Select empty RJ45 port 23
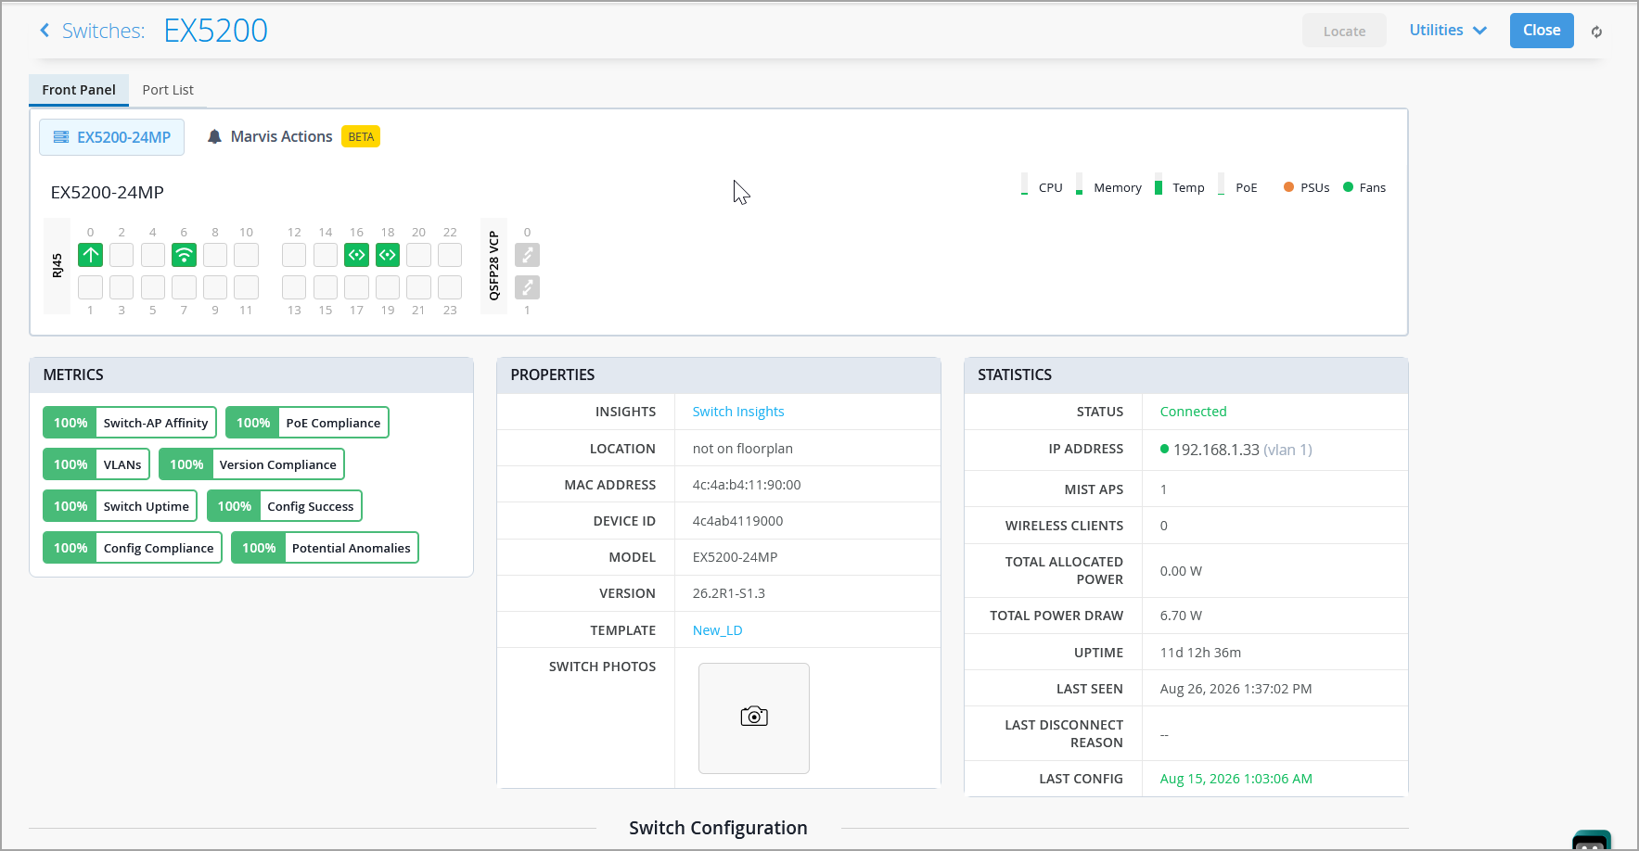1639x851 pixels. click(450, 287)
